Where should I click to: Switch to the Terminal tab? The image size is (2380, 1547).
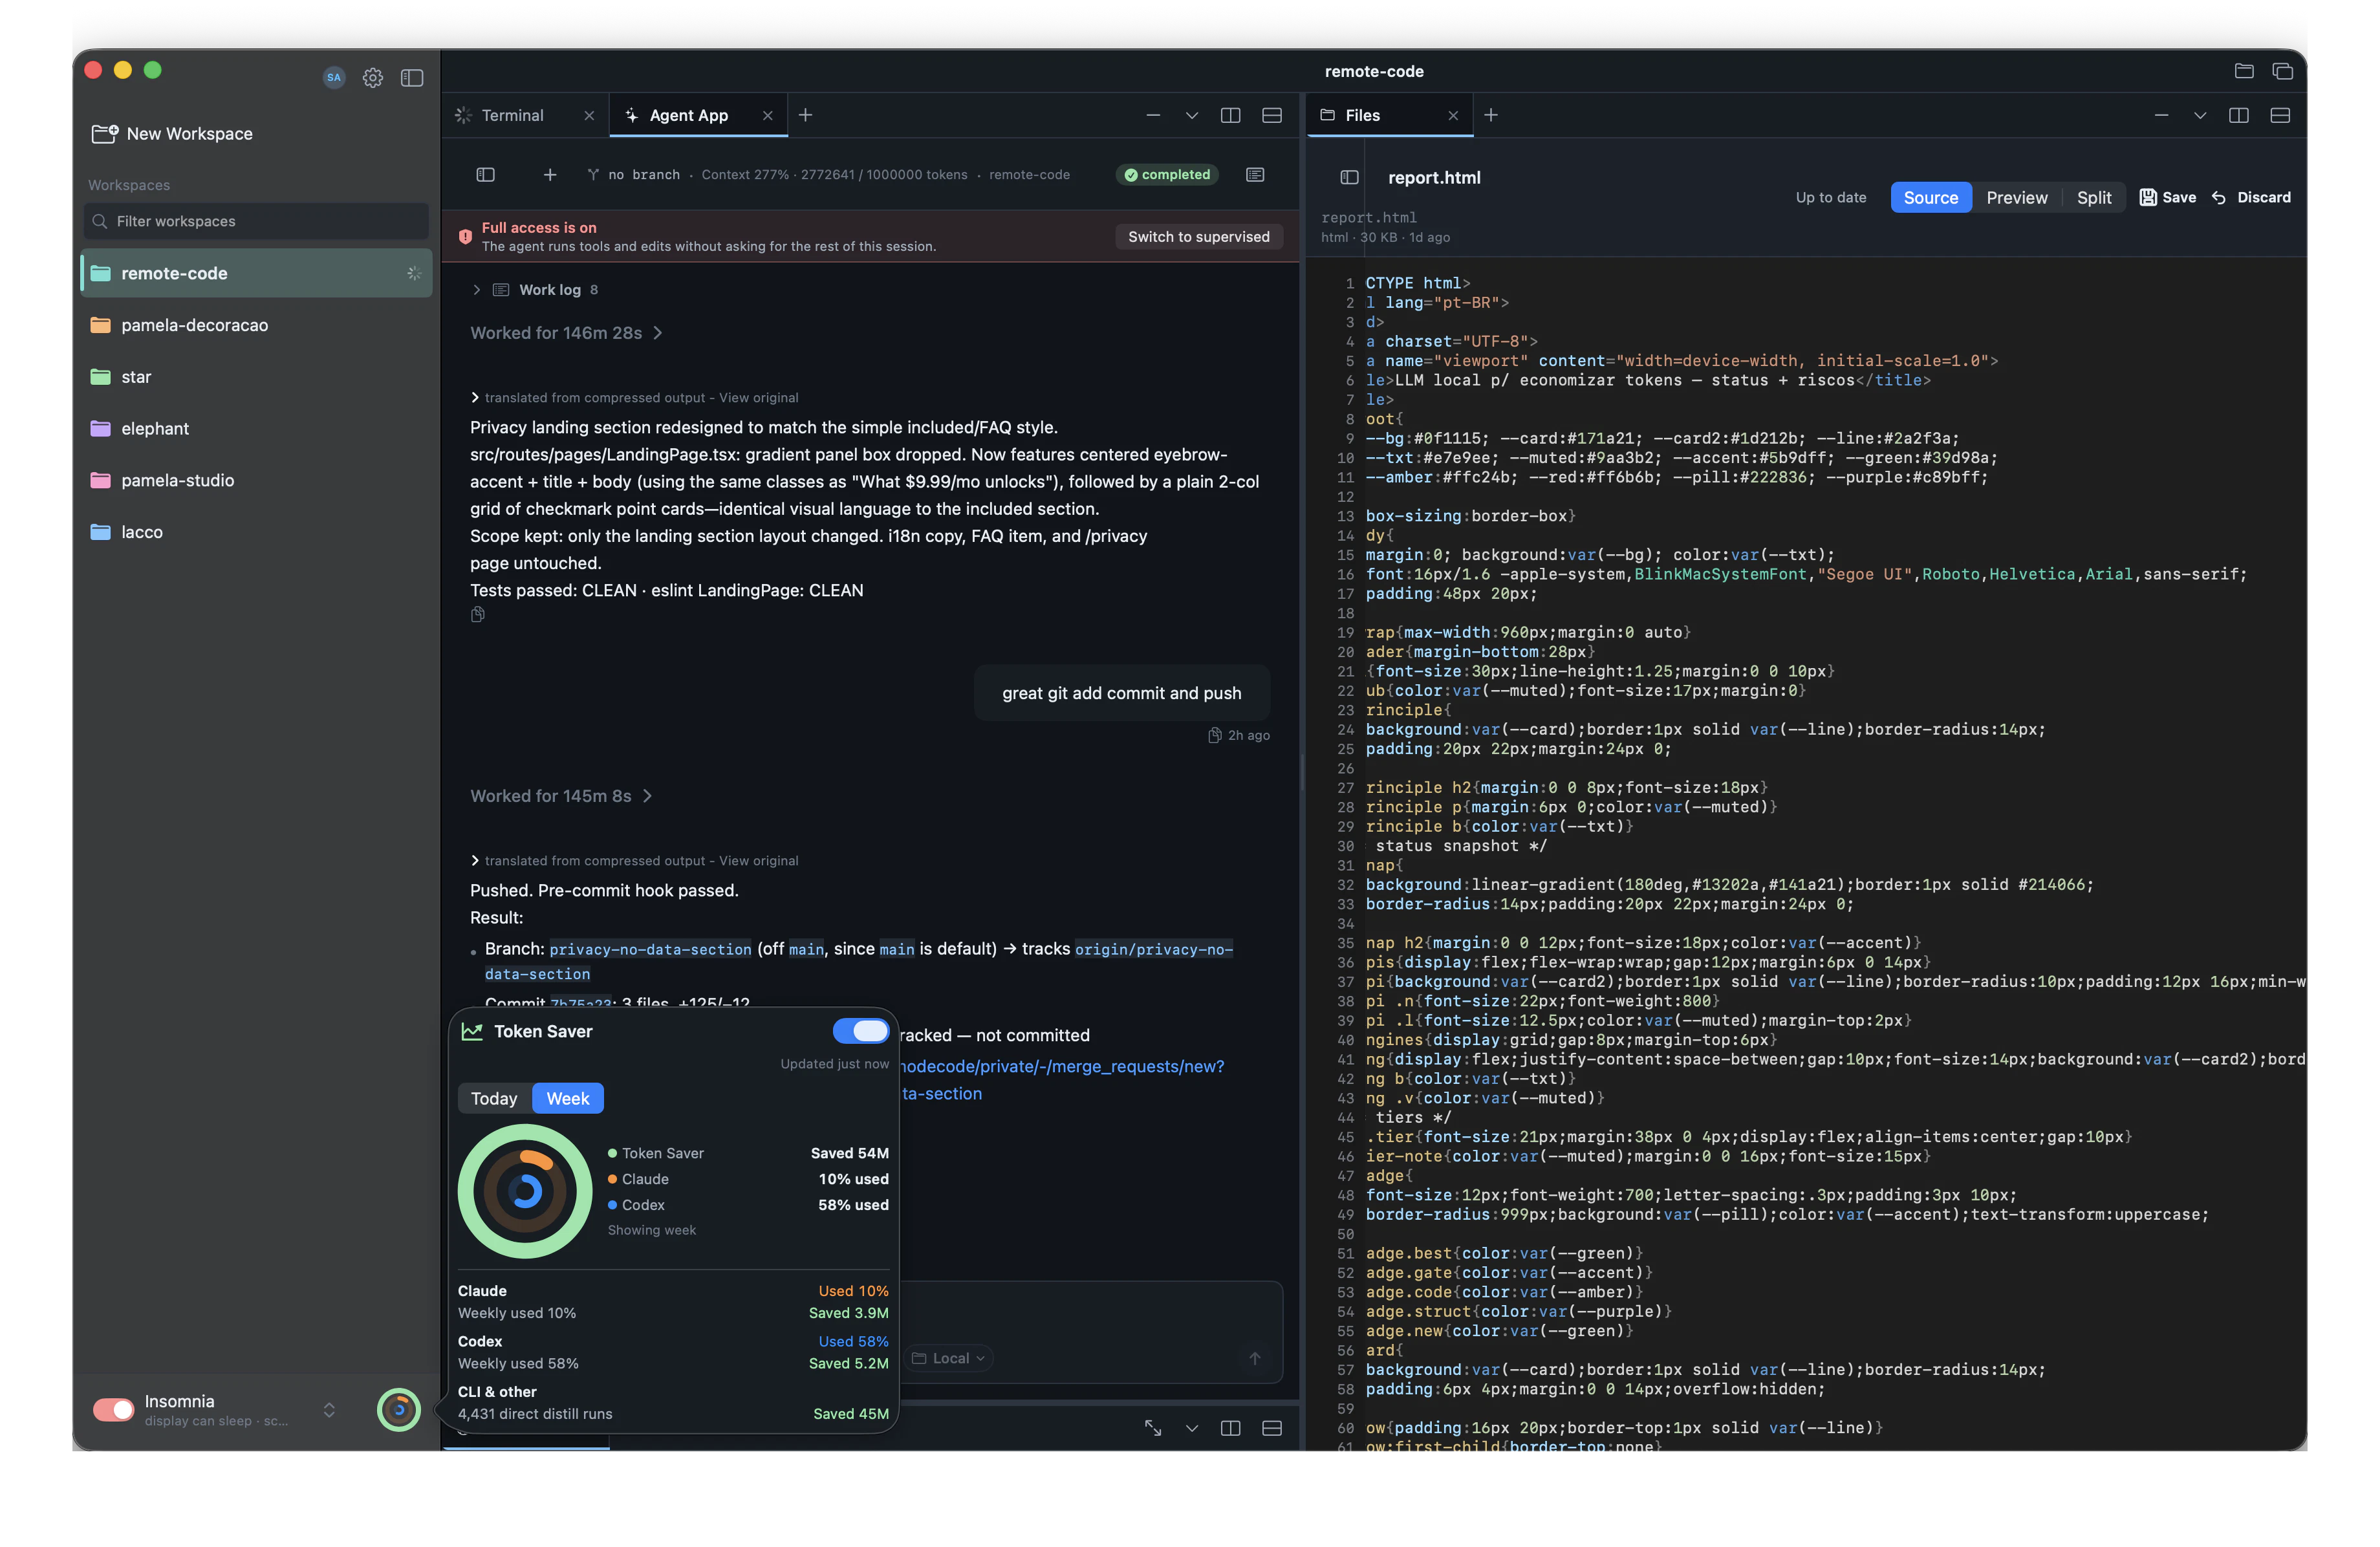(x=512, y=115)
